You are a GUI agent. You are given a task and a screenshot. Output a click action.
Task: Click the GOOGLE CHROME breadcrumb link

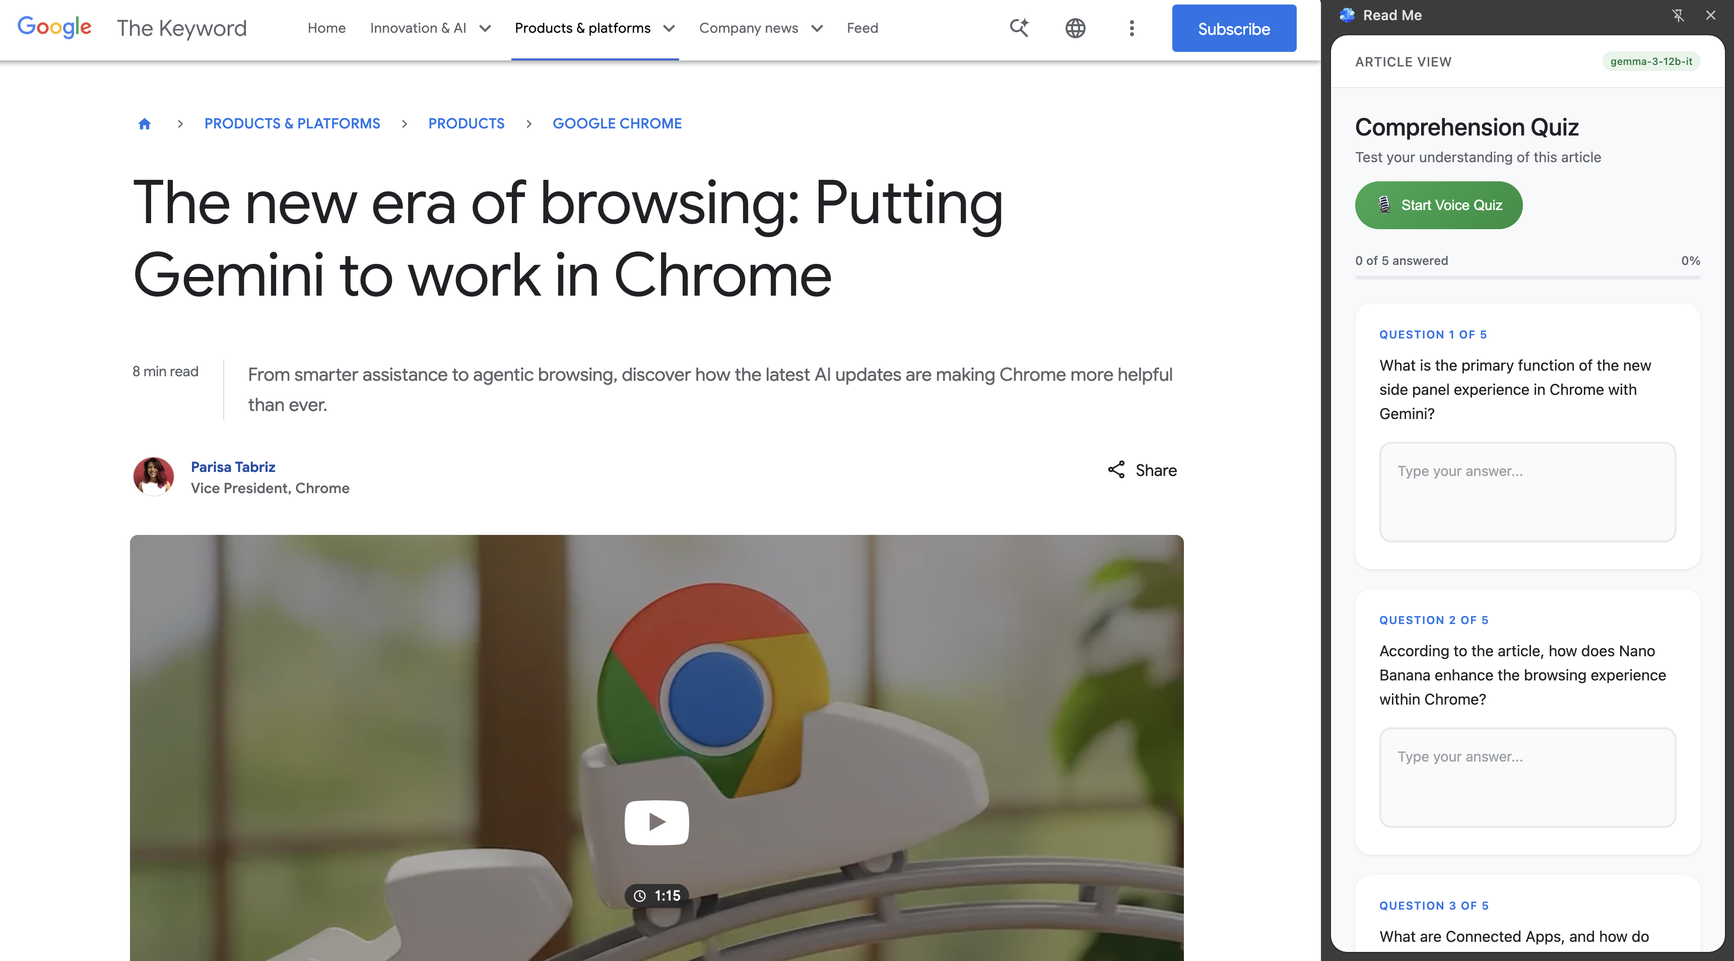click(617, 124)
